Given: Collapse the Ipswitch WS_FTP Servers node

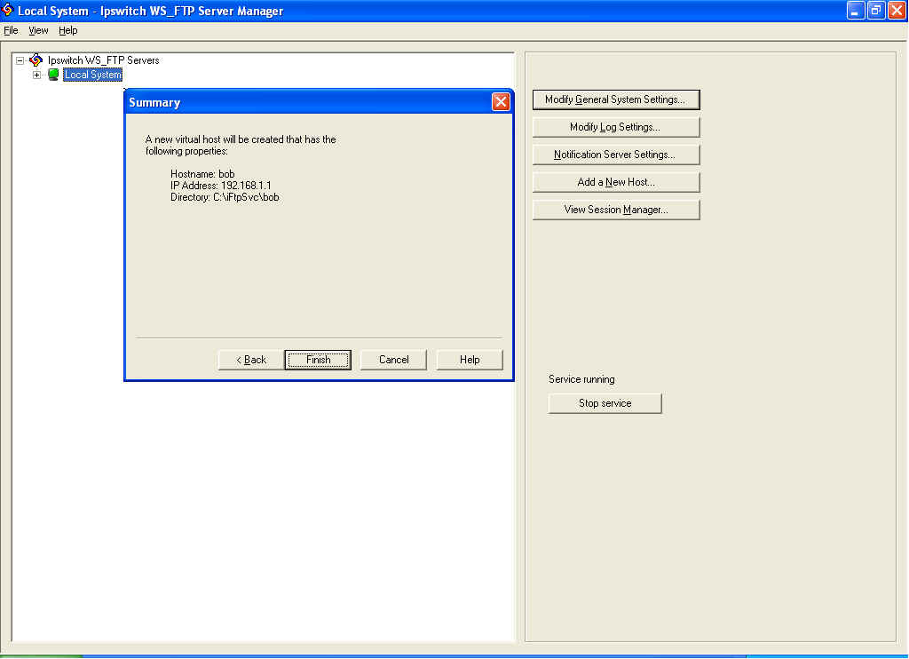Looking at the screenshot, I should point(20,60).
